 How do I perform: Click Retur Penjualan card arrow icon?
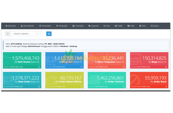[x=124, y=67]
